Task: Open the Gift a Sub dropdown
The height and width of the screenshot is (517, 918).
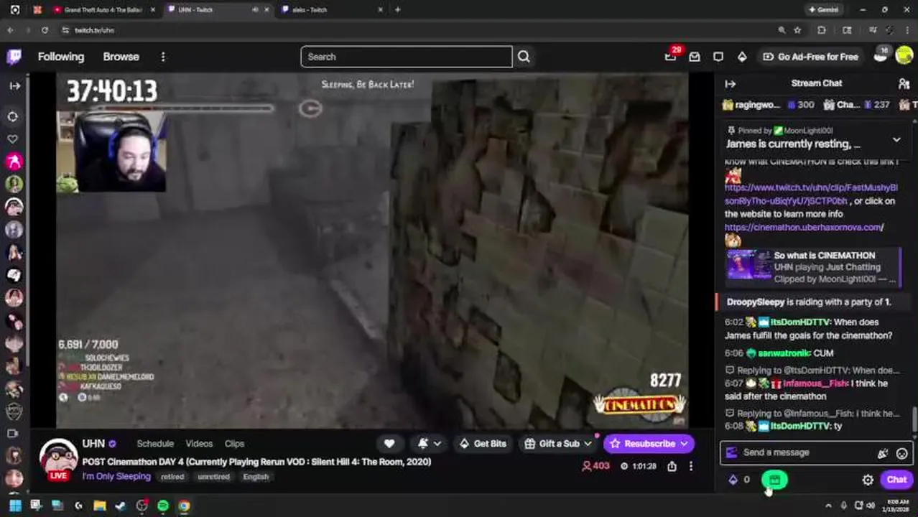Action: pyautogui.click(x=558, y=444)
